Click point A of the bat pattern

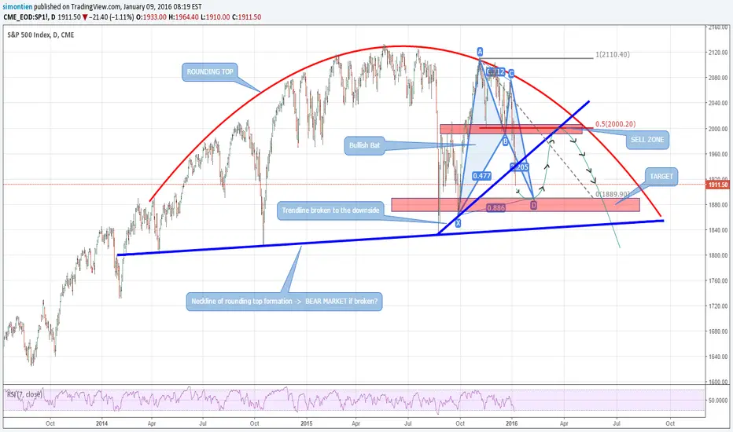[x=480, y=51]
